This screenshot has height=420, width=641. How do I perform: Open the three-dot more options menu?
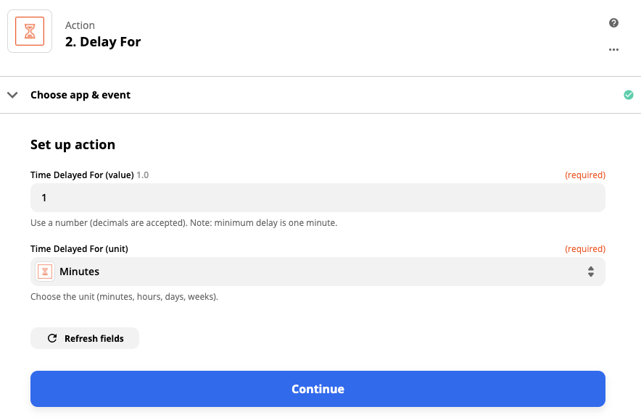point(613,50)
